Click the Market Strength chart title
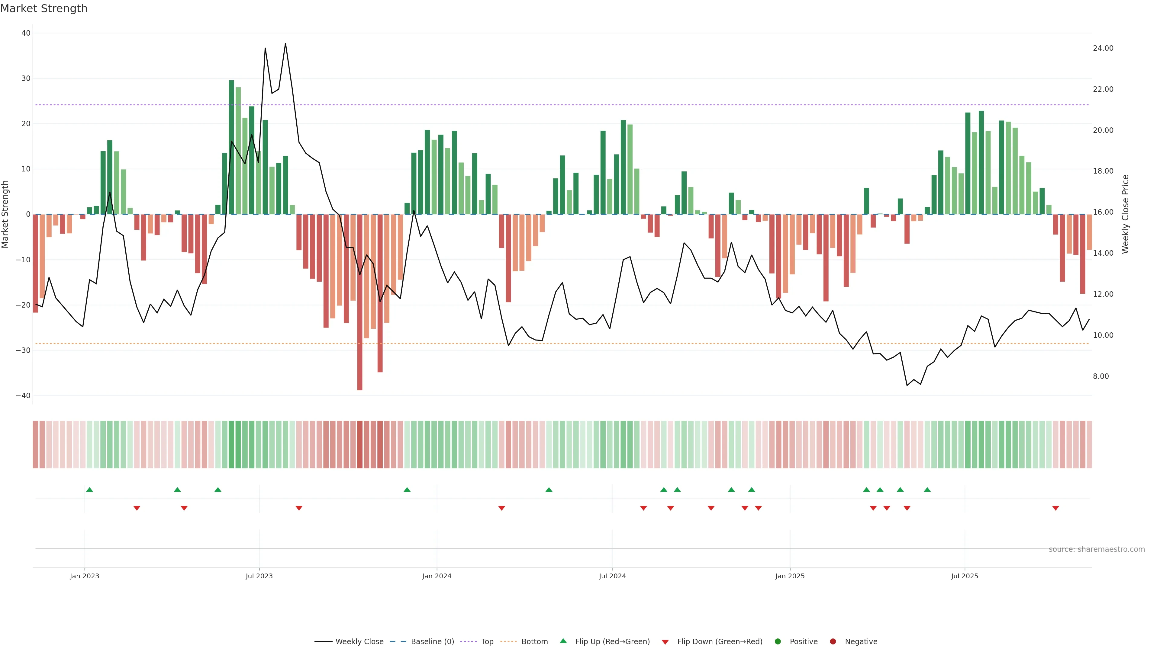Viewport: 1160px width, 652px height. click(x=44, y=8)
